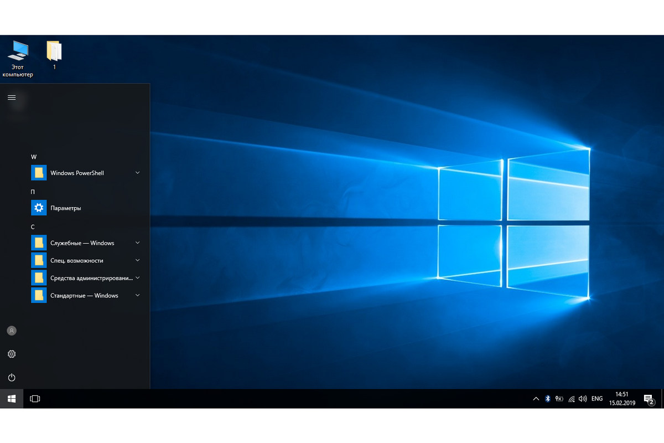Click the Средства администрировани... label
The height and width of the screenshot is (443, 664).
coord(91,278)
